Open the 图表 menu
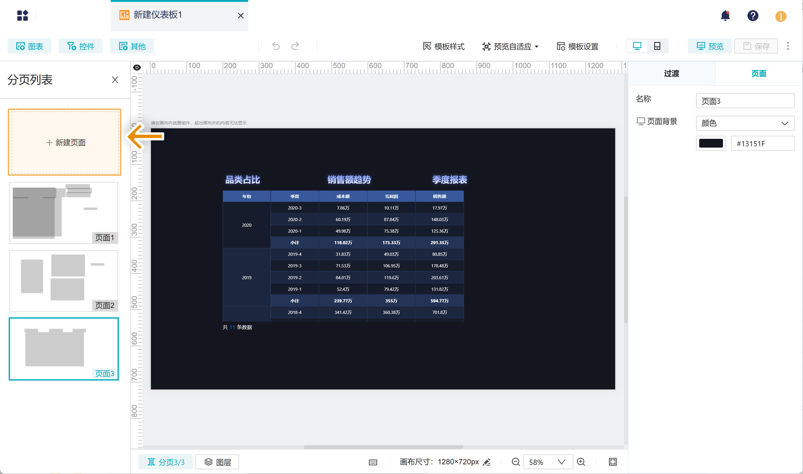The image size is (803, 474). tap(30, 46)
